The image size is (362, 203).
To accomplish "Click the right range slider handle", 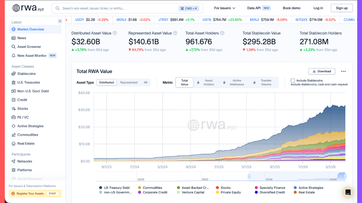I will point(345,176).
